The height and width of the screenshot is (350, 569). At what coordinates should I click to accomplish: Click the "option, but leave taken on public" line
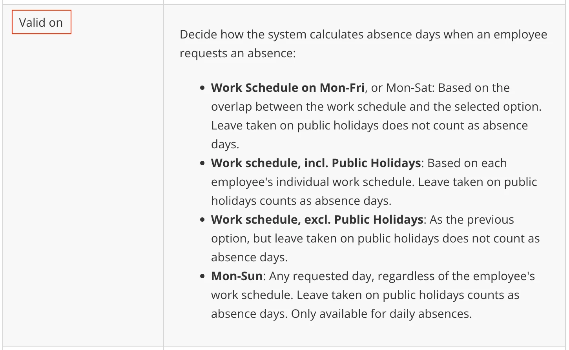[x=376, y=238]
